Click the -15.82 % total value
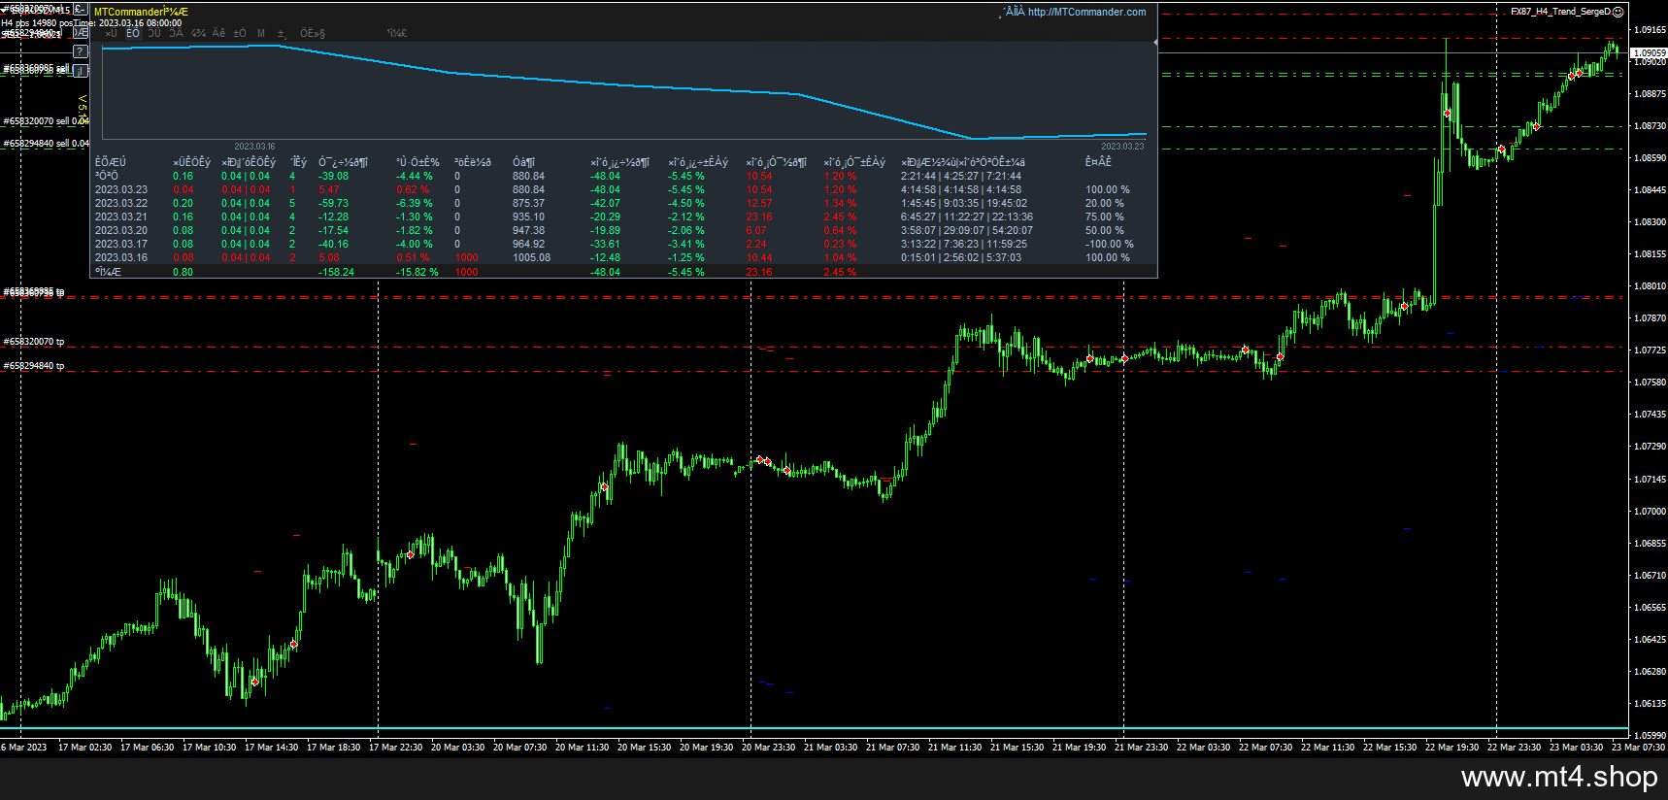Viewport: 1668px width, 800px height. tap(417, 273)
